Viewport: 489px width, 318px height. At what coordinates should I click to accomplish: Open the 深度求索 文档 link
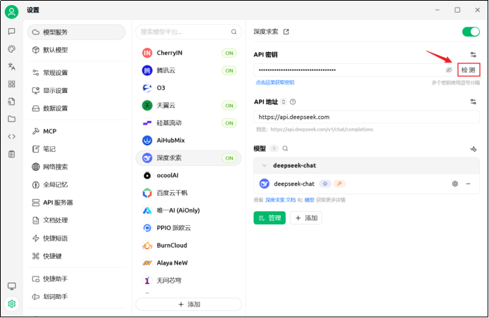(280, 200)
